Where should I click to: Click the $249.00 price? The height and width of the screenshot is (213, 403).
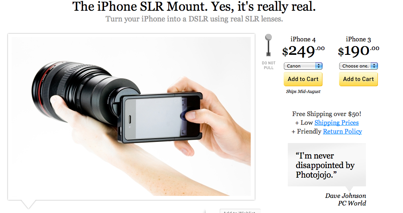(303, 51)
